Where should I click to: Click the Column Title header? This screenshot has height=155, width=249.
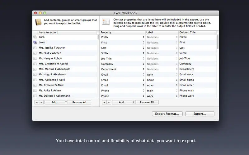coord(198,32)
